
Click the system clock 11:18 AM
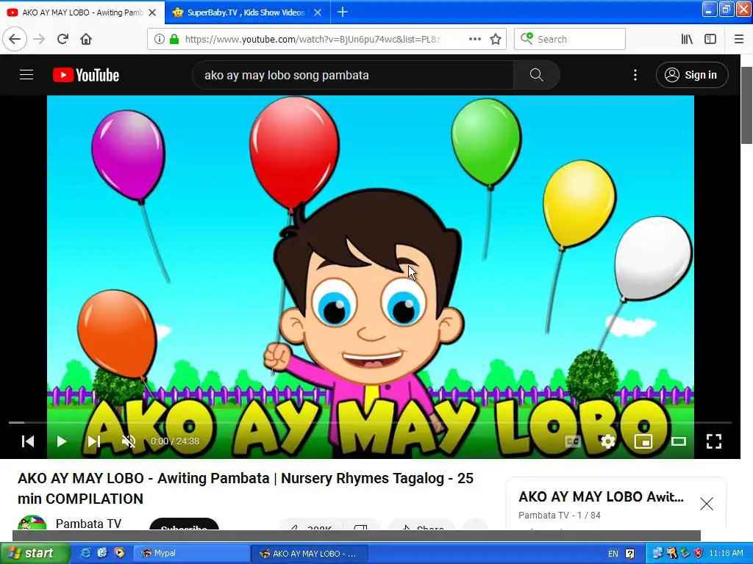726,553
